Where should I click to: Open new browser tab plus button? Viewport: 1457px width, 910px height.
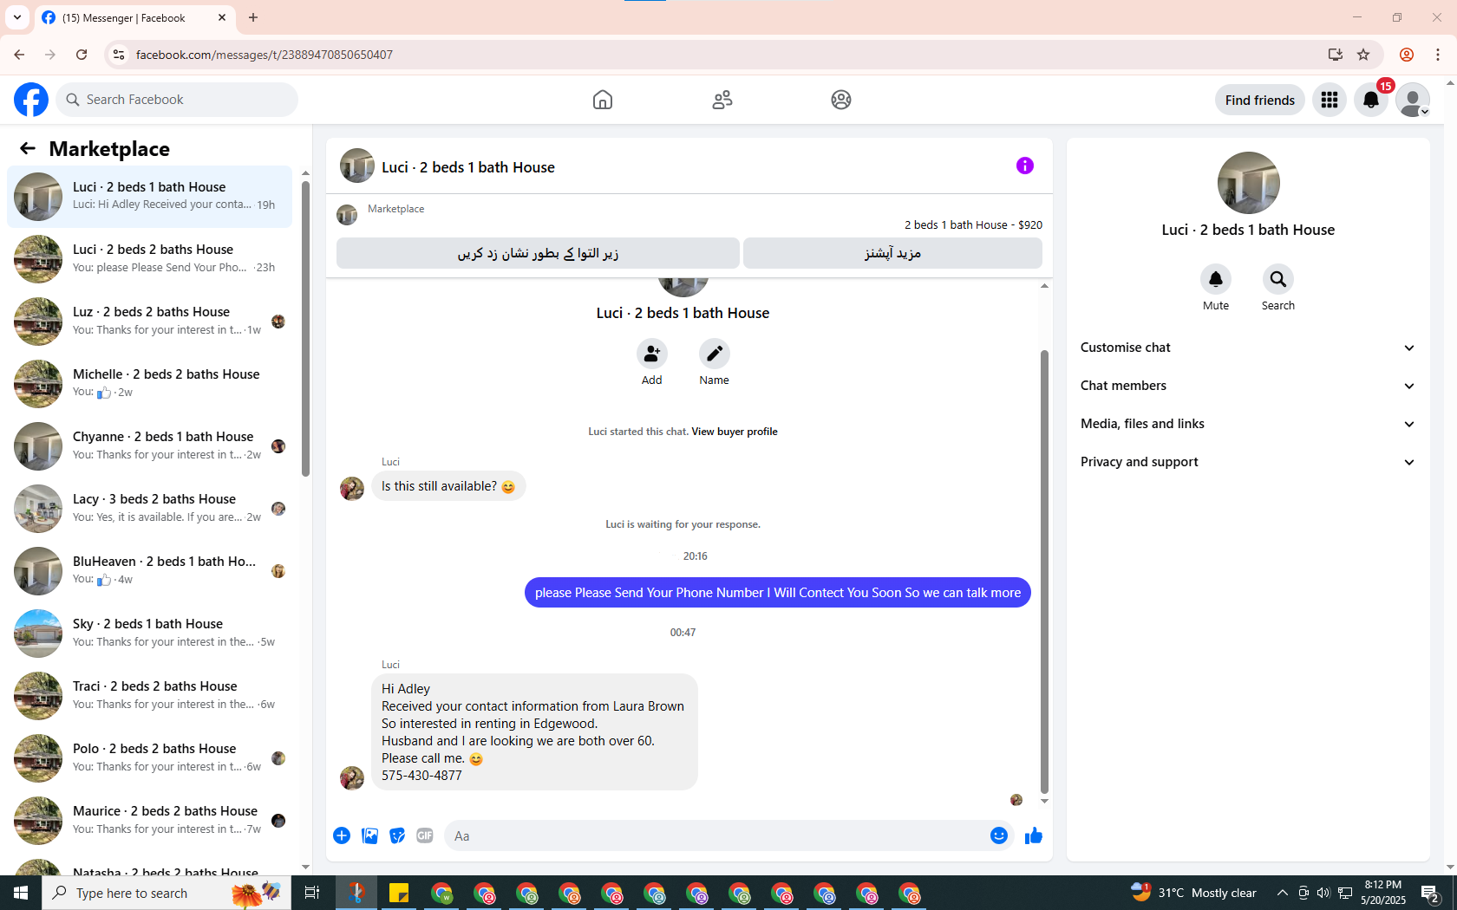point(253,17)
